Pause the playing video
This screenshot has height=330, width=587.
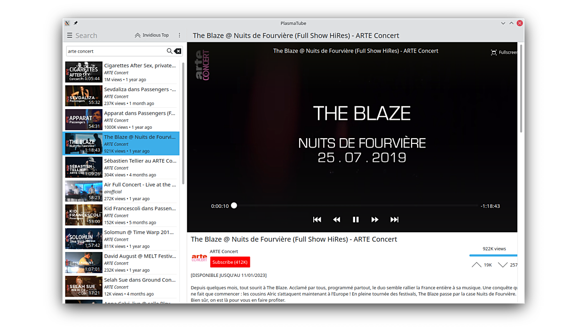(x=356, y=220)
